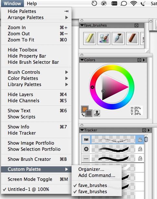
Task: Open the Wi-Fi status menu icon
Action: pos(134,4)
